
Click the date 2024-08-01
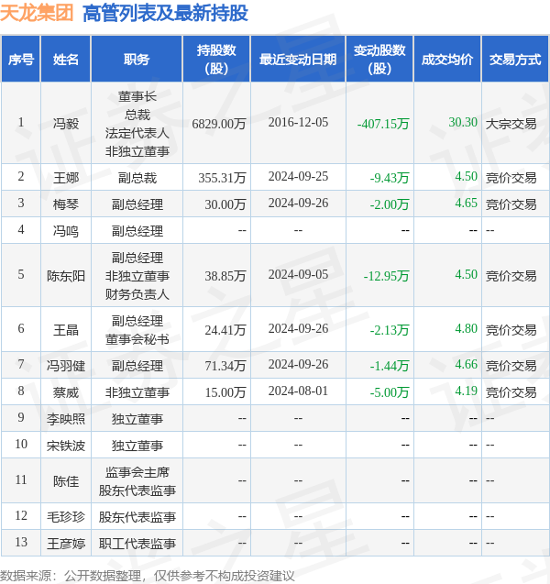click(x=298, y=391)
